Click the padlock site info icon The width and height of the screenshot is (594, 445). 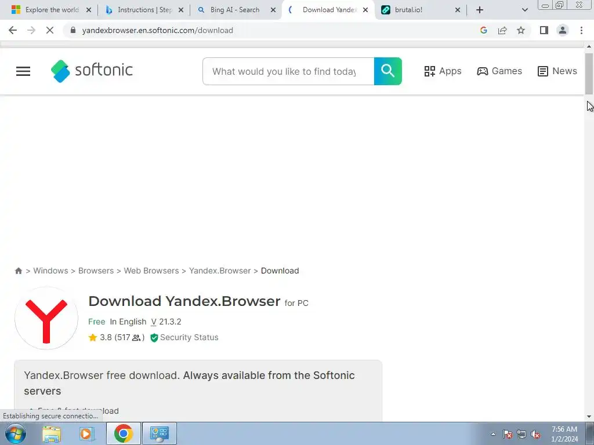click(x=73, y=30)
